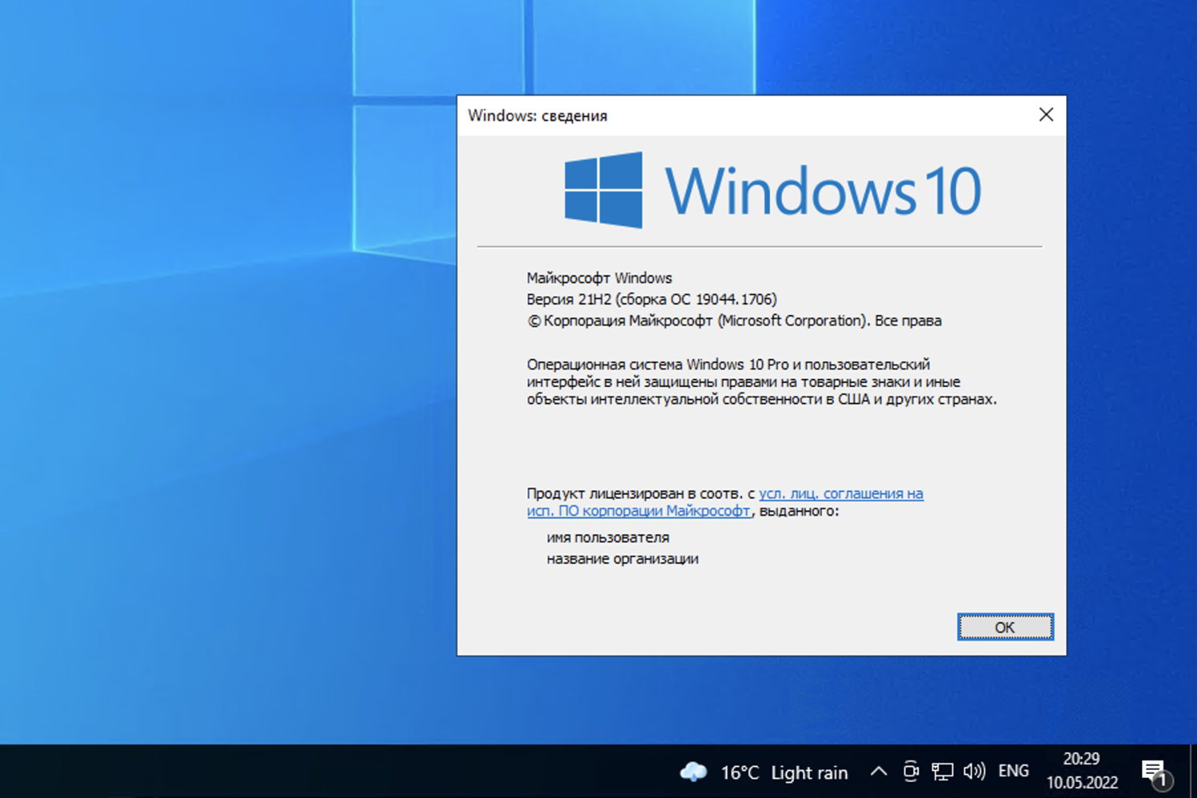Image resolution: width=1197 pixels, height=798 pixels.
Task: Click the 'исп. ПО корпорации Майкрософт' link text
Action: [x=638, y=512]
